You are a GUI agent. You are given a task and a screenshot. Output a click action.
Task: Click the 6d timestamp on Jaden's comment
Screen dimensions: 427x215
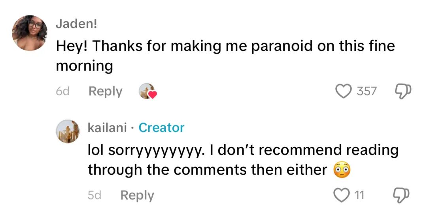[62, 92]
